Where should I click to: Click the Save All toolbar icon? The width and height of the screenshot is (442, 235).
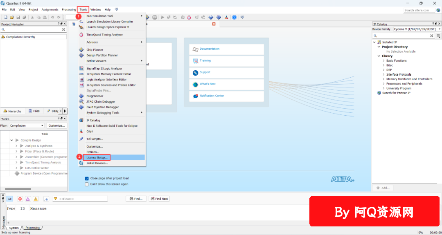pyautogui.click(x=24, y=17)
